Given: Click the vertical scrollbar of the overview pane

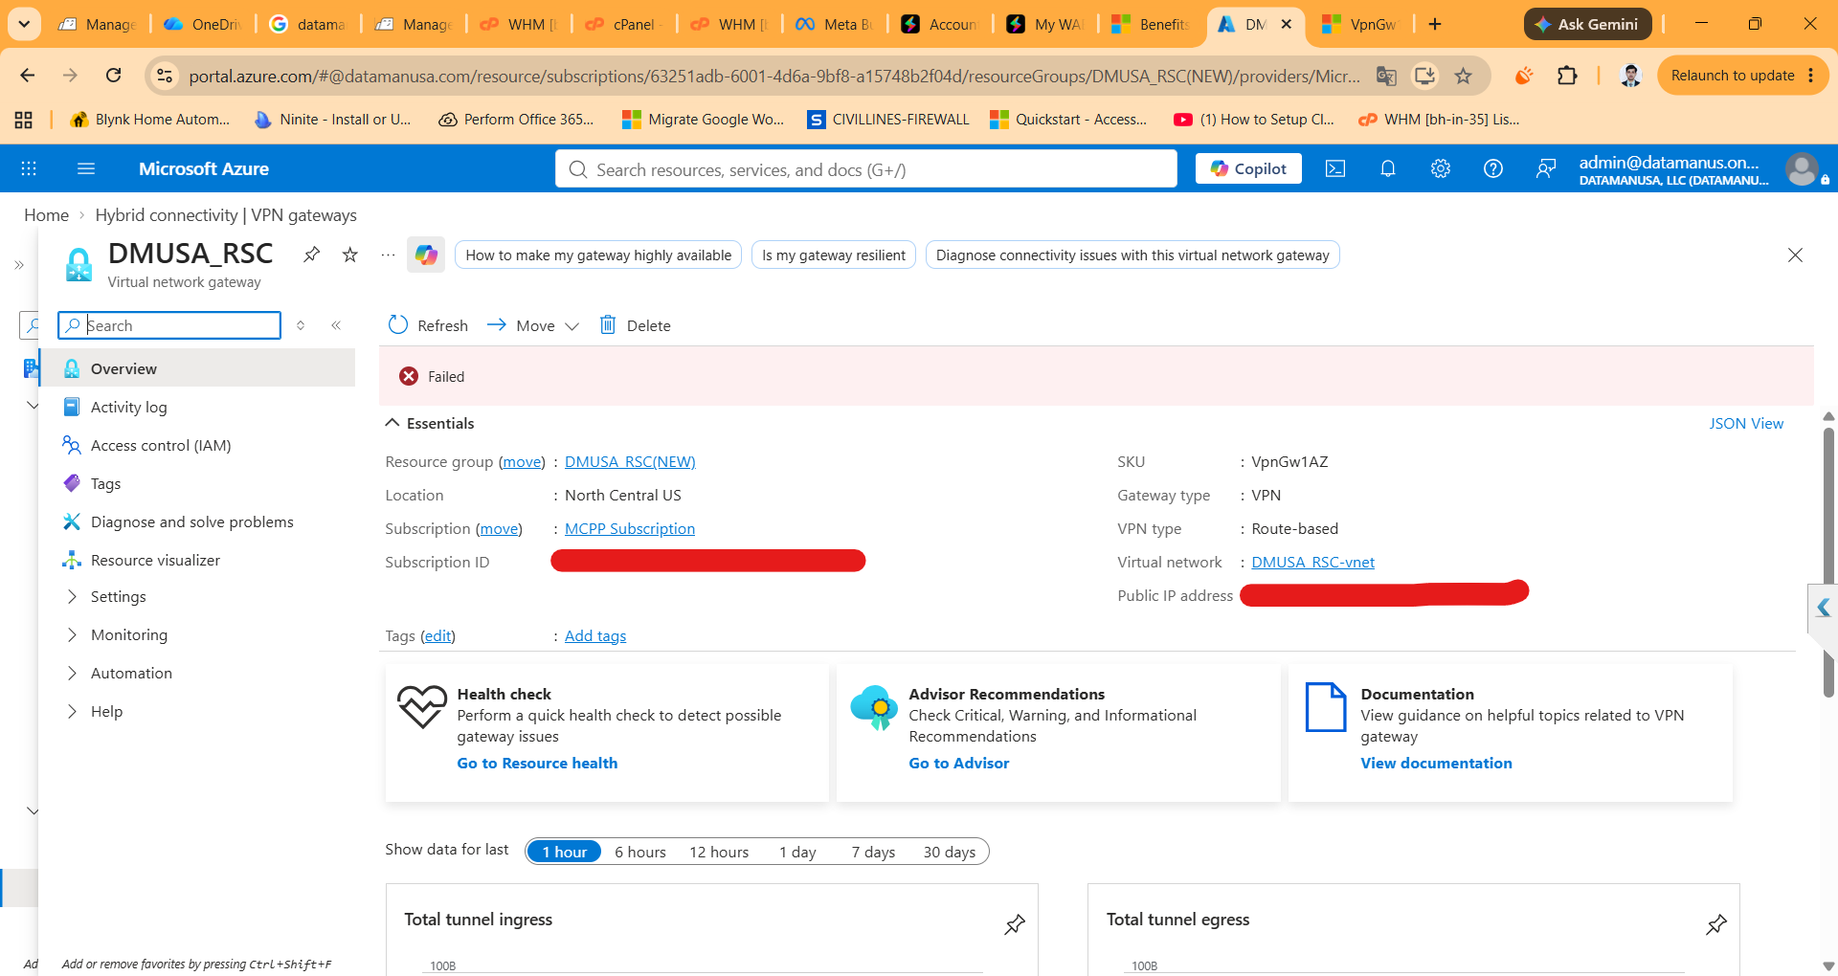Looking at the screenshot, I should point(1828,563).
